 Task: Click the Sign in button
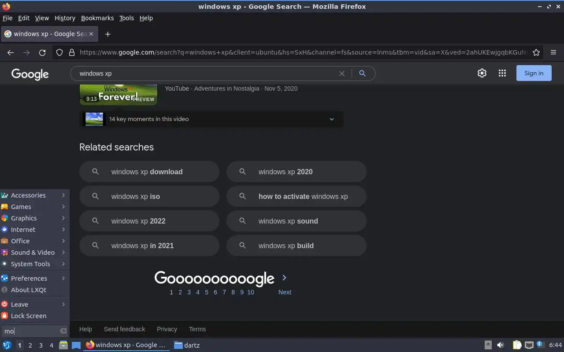click(x=534, y=73)
